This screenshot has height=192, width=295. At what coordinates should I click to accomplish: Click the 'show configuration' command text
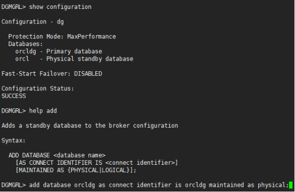(x=60, y=7)
